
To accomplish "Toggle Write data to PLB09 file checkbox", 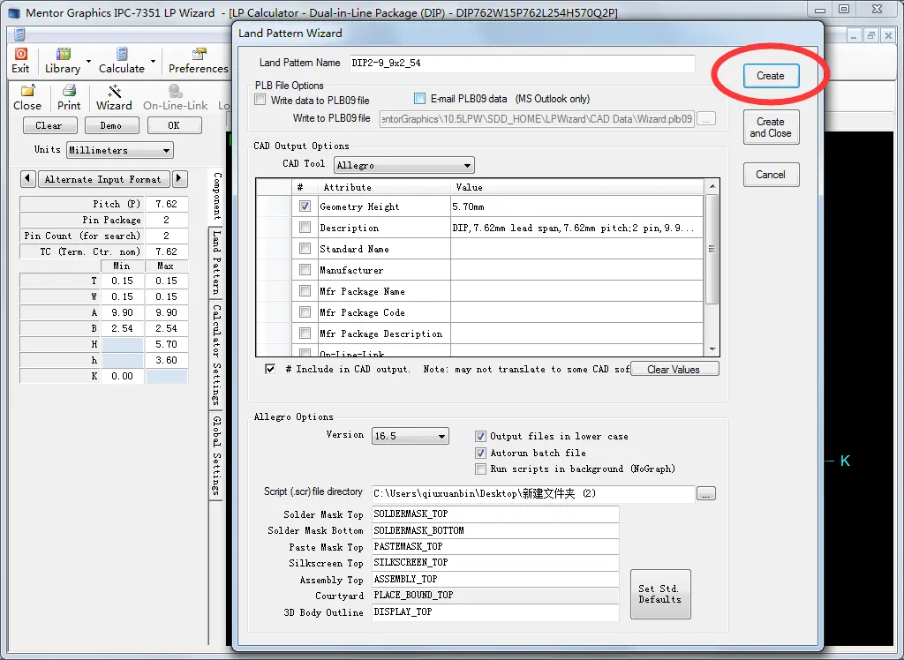I will coord(260,100).
